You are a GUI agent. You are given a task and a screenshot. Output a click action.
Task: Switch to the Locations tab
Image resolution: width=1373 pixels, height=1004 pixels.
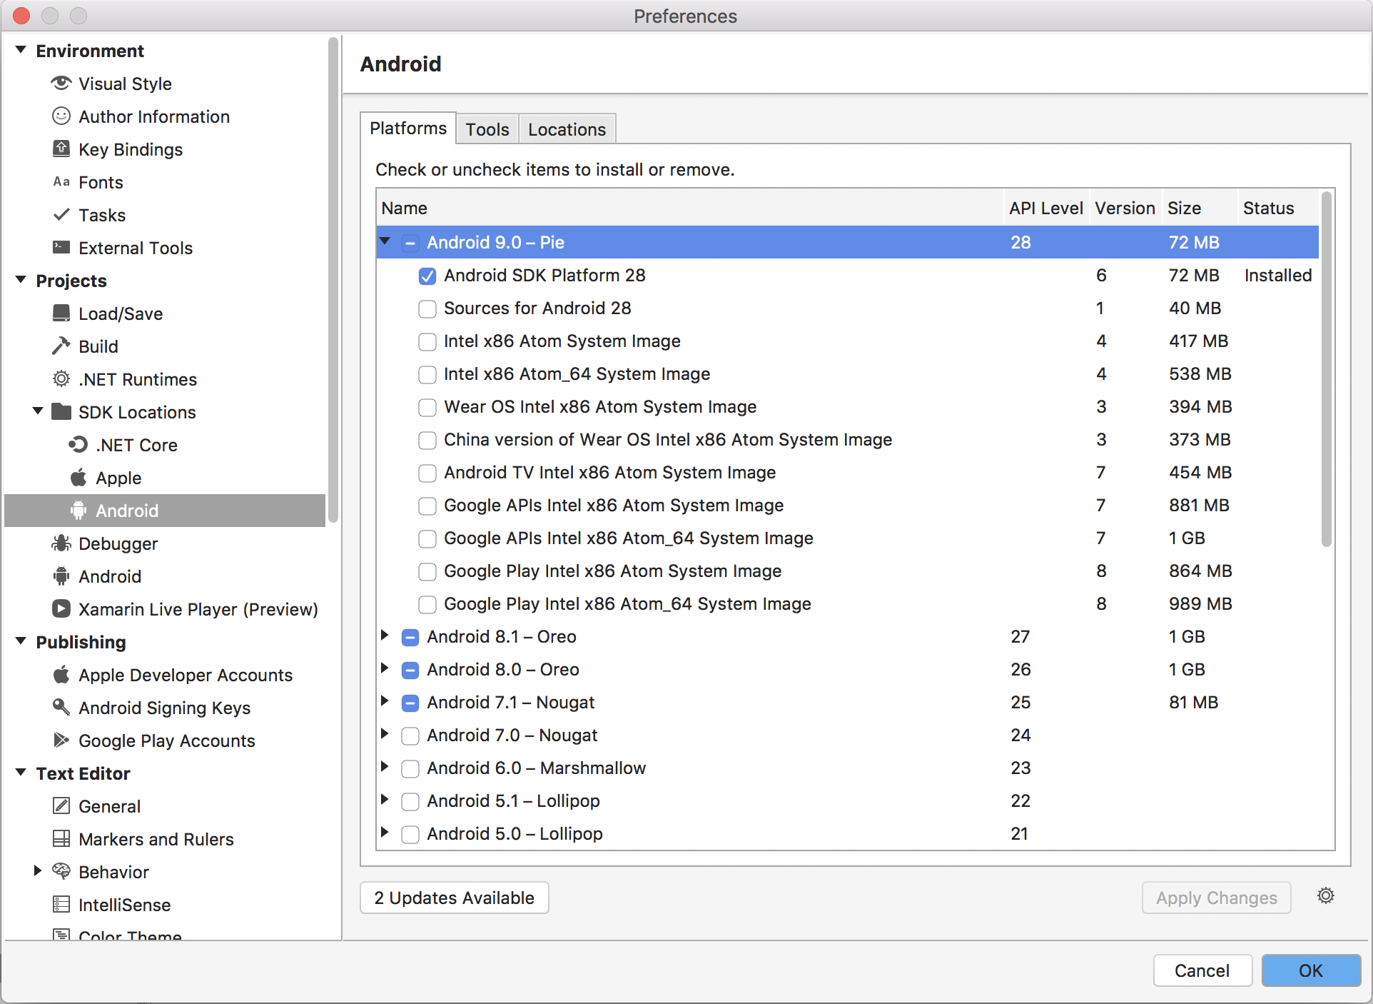567,129
